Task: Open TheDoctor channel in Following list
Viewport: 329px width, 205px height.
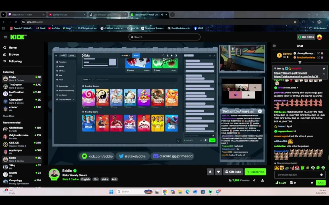Action: click(x=22, y=86)
